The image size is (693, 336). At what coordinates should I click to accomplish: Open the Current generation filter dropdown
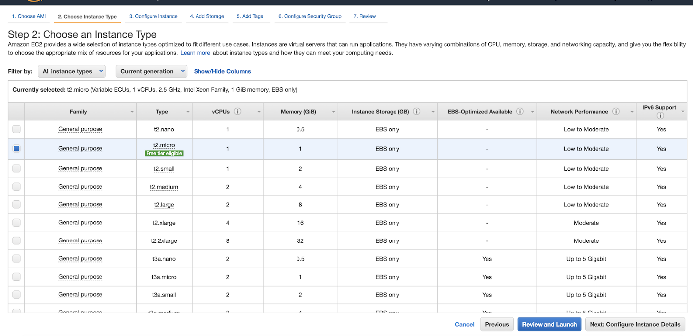coord(151,71)
